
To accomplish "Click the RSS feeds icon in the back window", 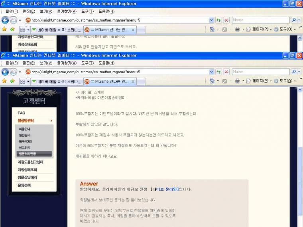I will pos(224,29).
